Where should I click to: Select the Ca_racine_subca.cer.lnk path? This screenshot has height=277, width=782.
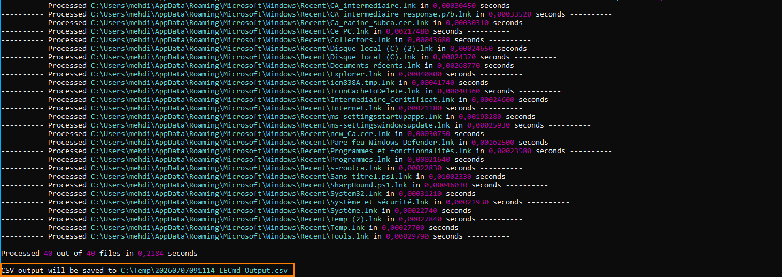259,22
